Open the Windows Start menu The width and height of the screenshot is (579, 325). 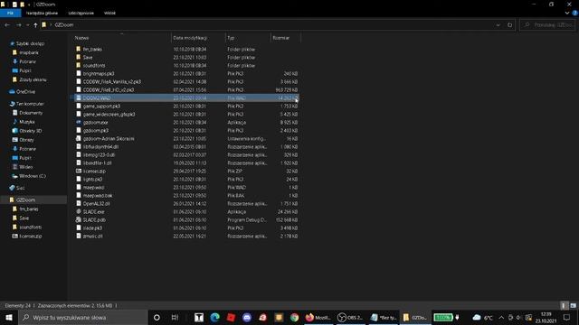(9, 317)
